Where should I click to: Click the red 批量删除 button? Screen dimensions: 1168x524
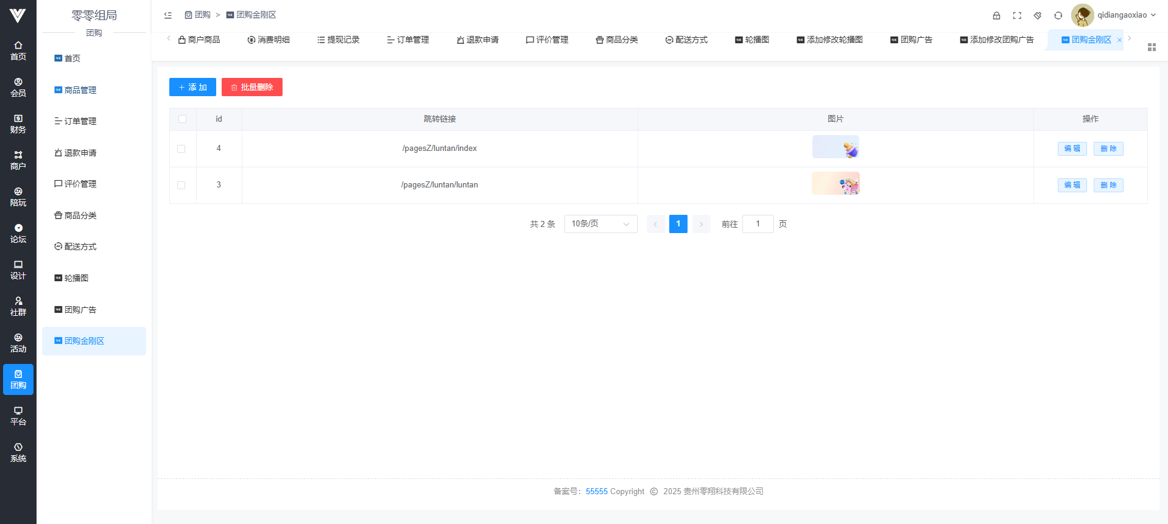coord(252,87)
